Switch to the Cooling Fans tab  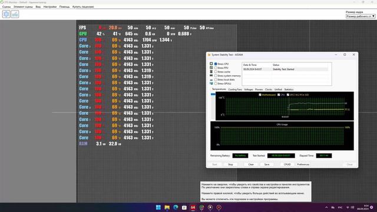pyautogui.click(x=235, y=90)
